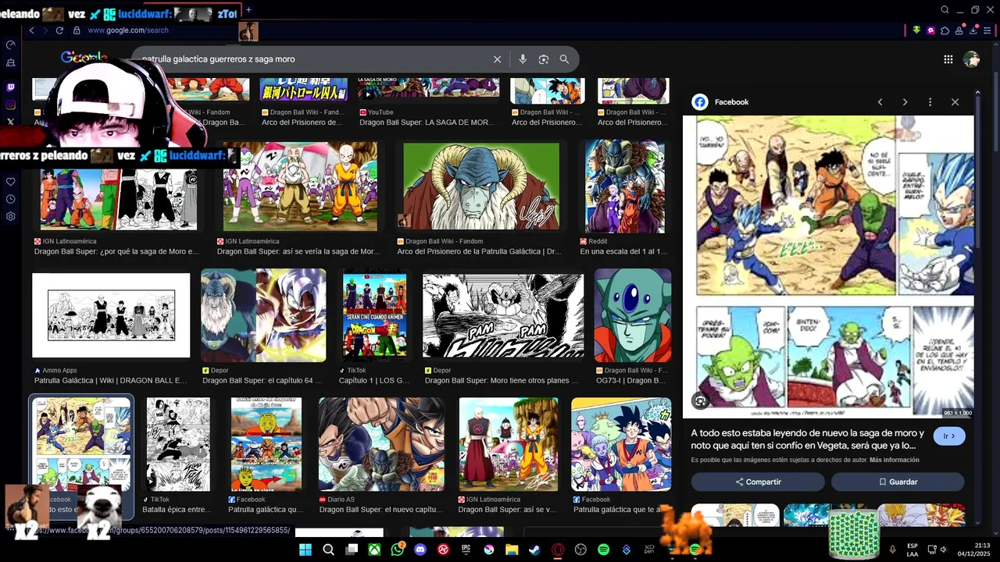1000x562 pixels.
Task: Open the Más información link
Action: point(895,460)
